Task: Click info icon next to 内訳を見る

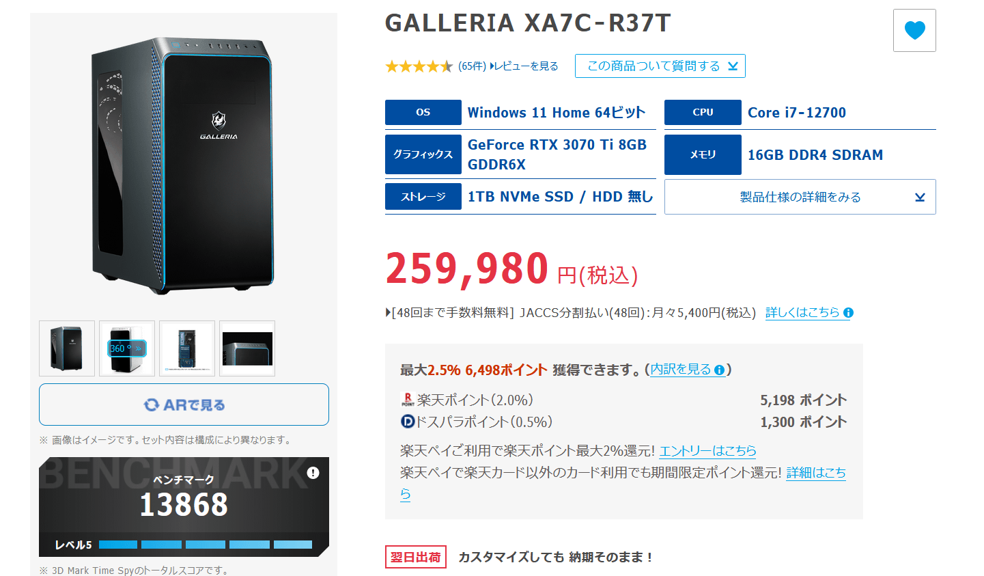Action: click(719, 370)
